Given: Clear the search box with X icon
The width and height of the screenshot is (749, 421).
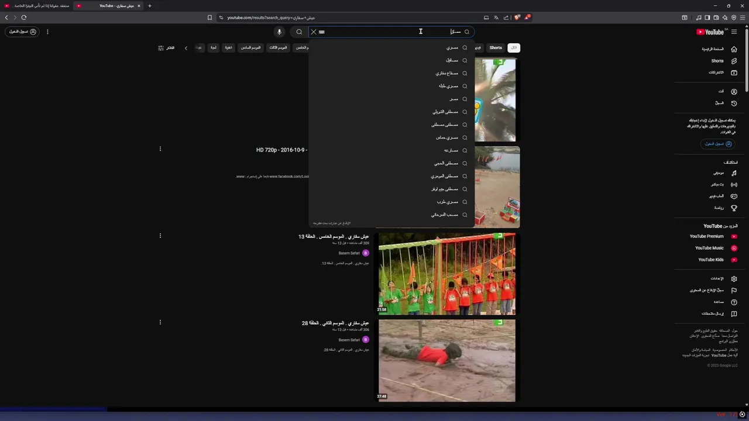Looking at the screenshot, I should coord(313,32).
